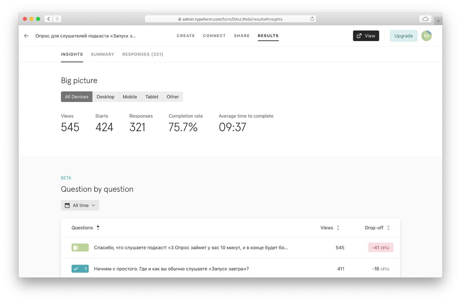Switch device filter to Desktop
This screenshot has height=302, width=461.
click(106, 97)
